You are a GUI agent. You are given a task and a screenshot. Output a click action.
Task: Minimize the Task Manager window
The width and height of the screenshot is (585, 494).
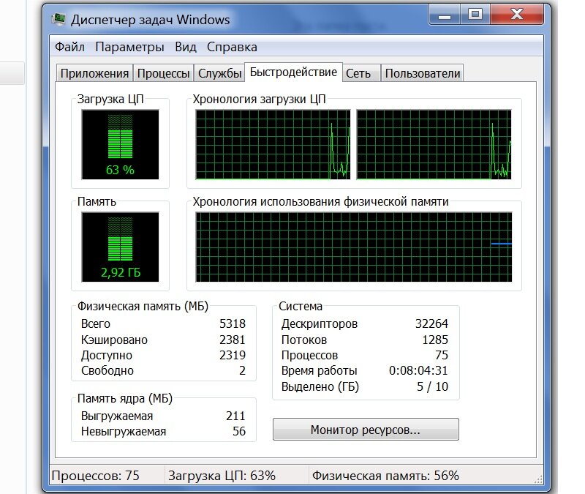[445, 15]
